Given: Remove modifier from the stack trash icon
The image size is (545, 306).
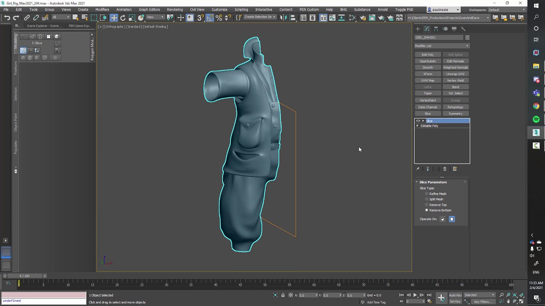Looking at the screenshot, I should point(445,169).
